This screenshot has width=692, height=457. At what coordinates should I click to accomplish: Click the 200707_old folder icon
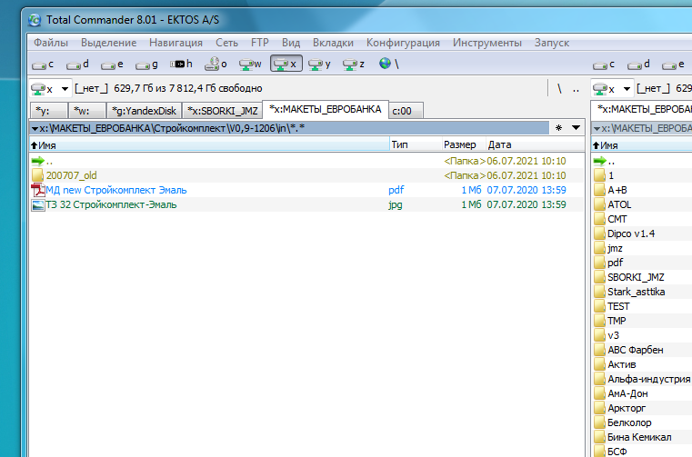pos(38,175)
